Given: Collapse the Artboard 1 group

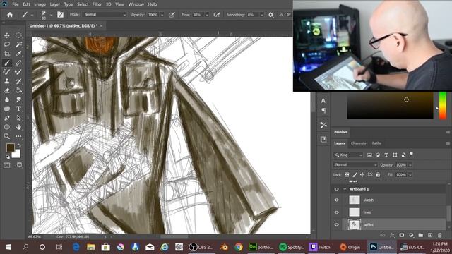Looking at the screenshot, I should click(345, 189).
